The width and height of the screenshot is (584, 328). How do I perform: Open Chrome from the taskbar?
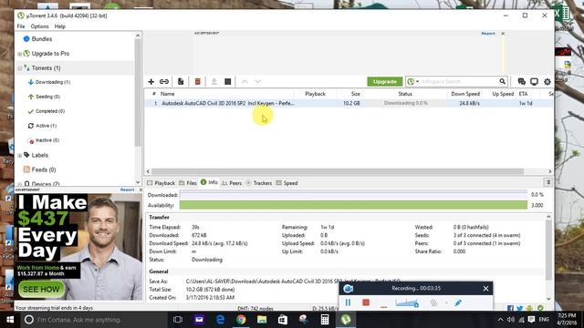pos(241,320)
